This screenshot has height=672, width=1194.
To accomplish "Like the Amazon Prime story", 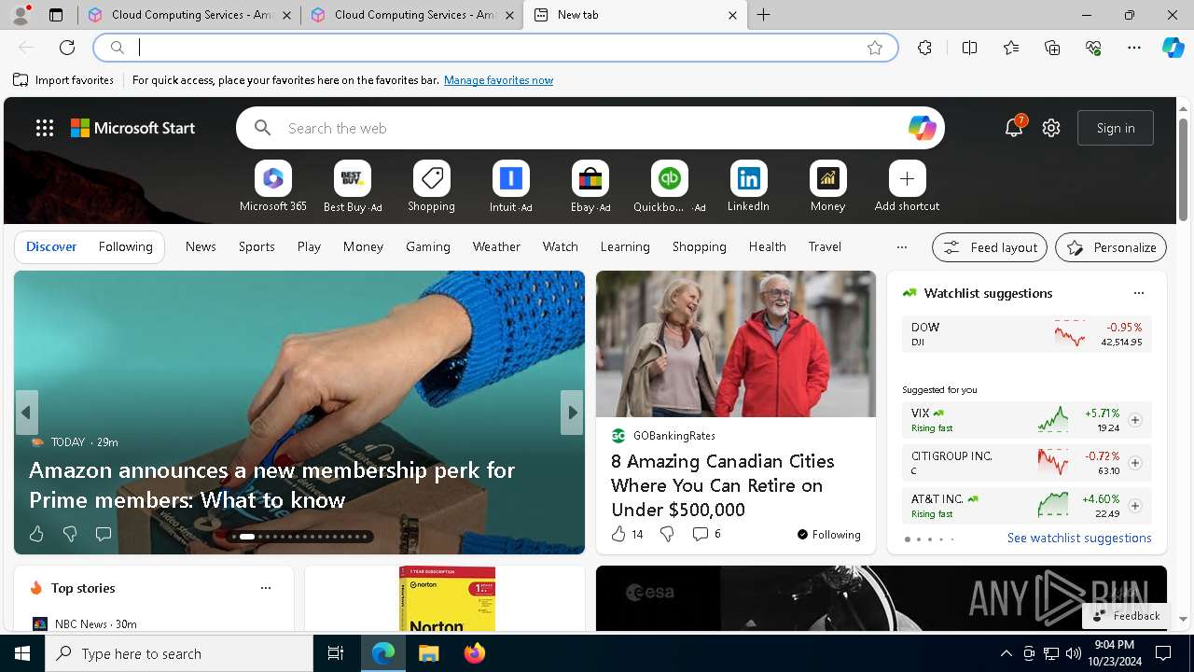I will [36, 534].
